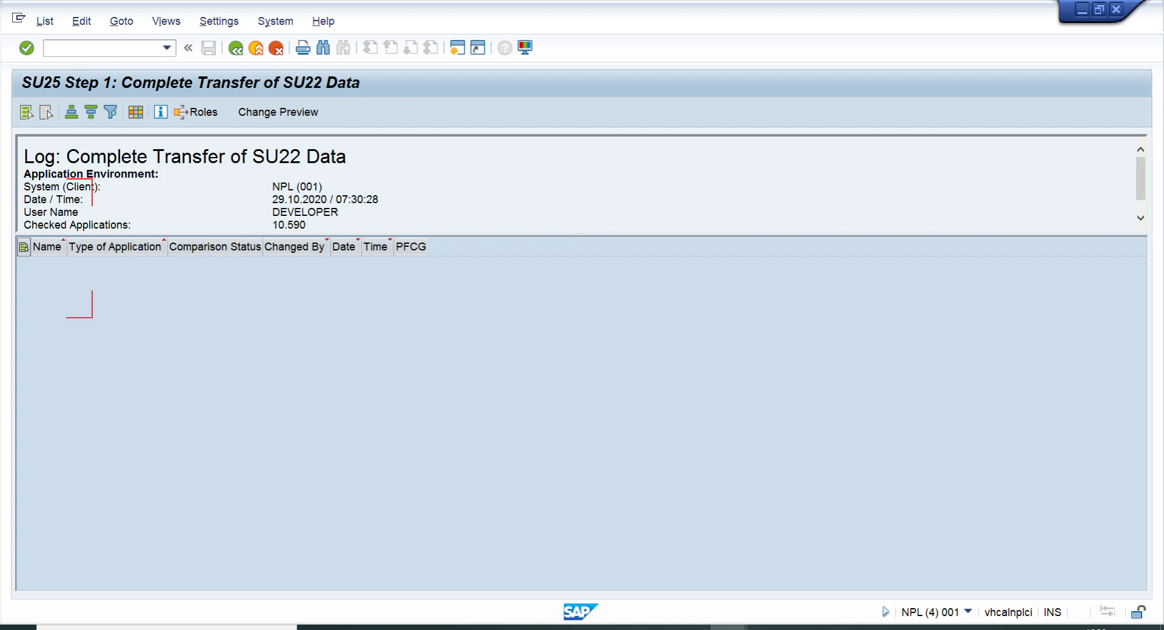The height and width of the screenshot is (630, 1164).
Task: Click the Find Next binoculars icon
Action: tap(343, 48)
